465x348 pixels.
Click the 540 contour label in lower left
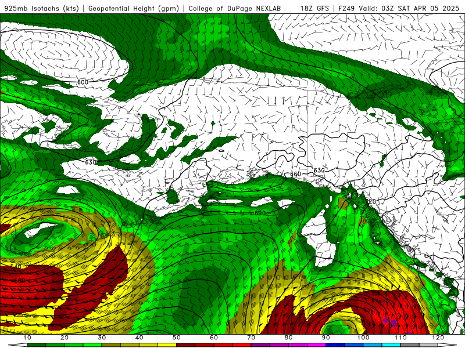16,266
